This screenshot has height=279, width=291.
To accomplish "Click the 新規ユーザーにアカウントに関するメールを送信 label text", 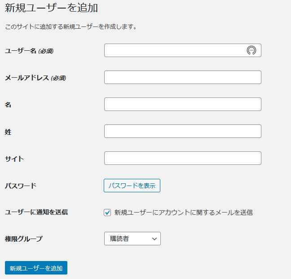I will click(184, 213).
